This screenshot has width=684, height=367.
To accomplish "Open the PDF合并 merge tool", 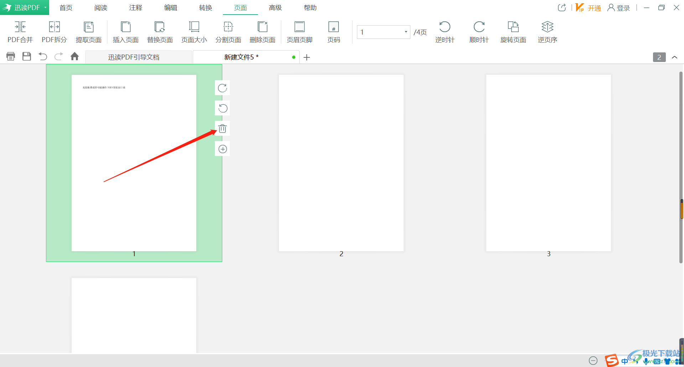I will (x=20, y=32).
